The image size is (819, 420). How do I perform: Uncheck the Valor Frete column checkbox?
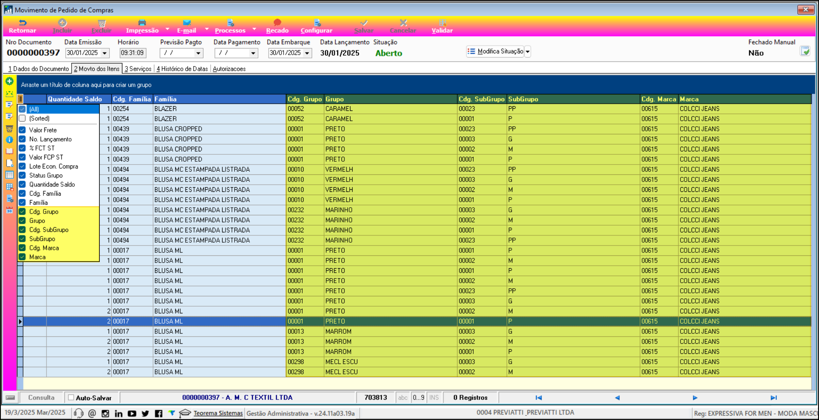[22, 130]
